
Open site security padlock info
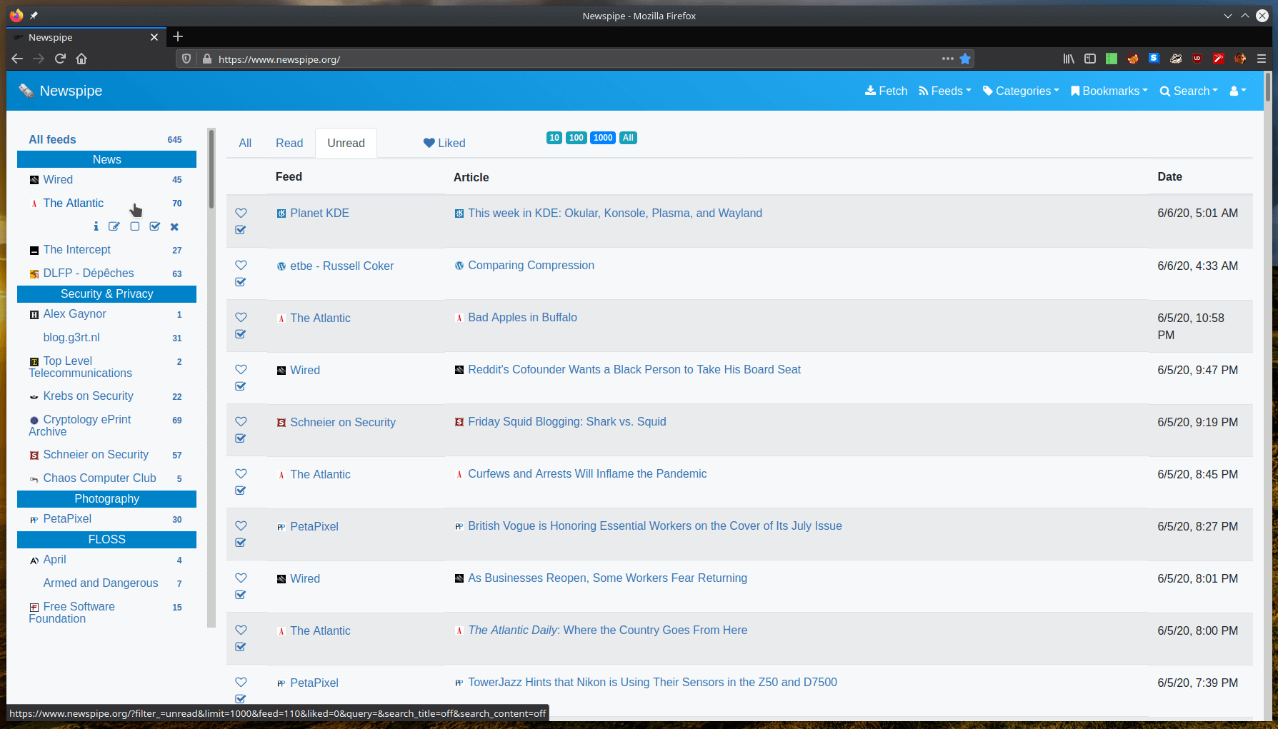click(x=207, y=59)
